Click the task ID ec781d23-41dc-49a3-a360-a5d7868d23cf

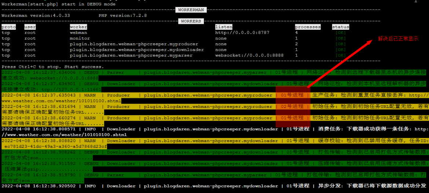56,146
